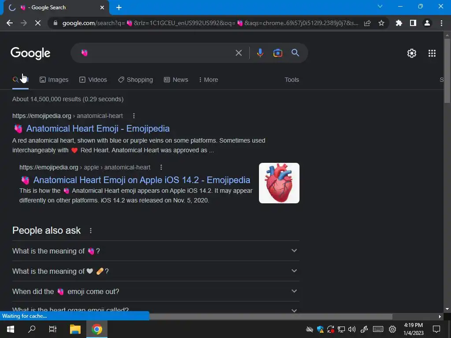Screen dimensions: 451x338
Task: Click the vertical scrollbar thumb
Action: pos(447,70)
